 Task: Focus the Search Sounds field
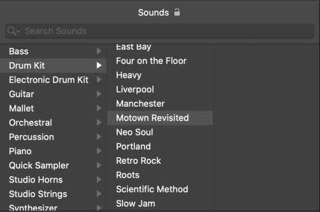[159, 31]
